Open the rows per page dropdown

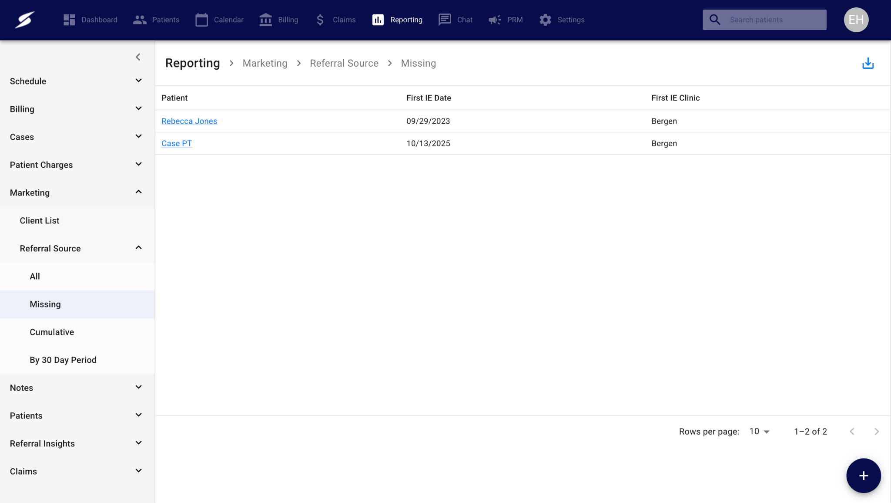coord(760,432)
